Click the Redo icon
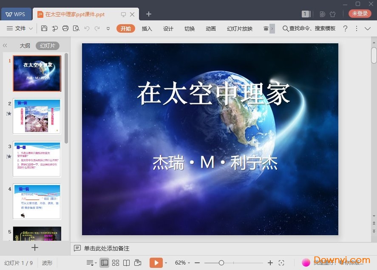Viewport: 377px width, 270px height. click(98, 28)
